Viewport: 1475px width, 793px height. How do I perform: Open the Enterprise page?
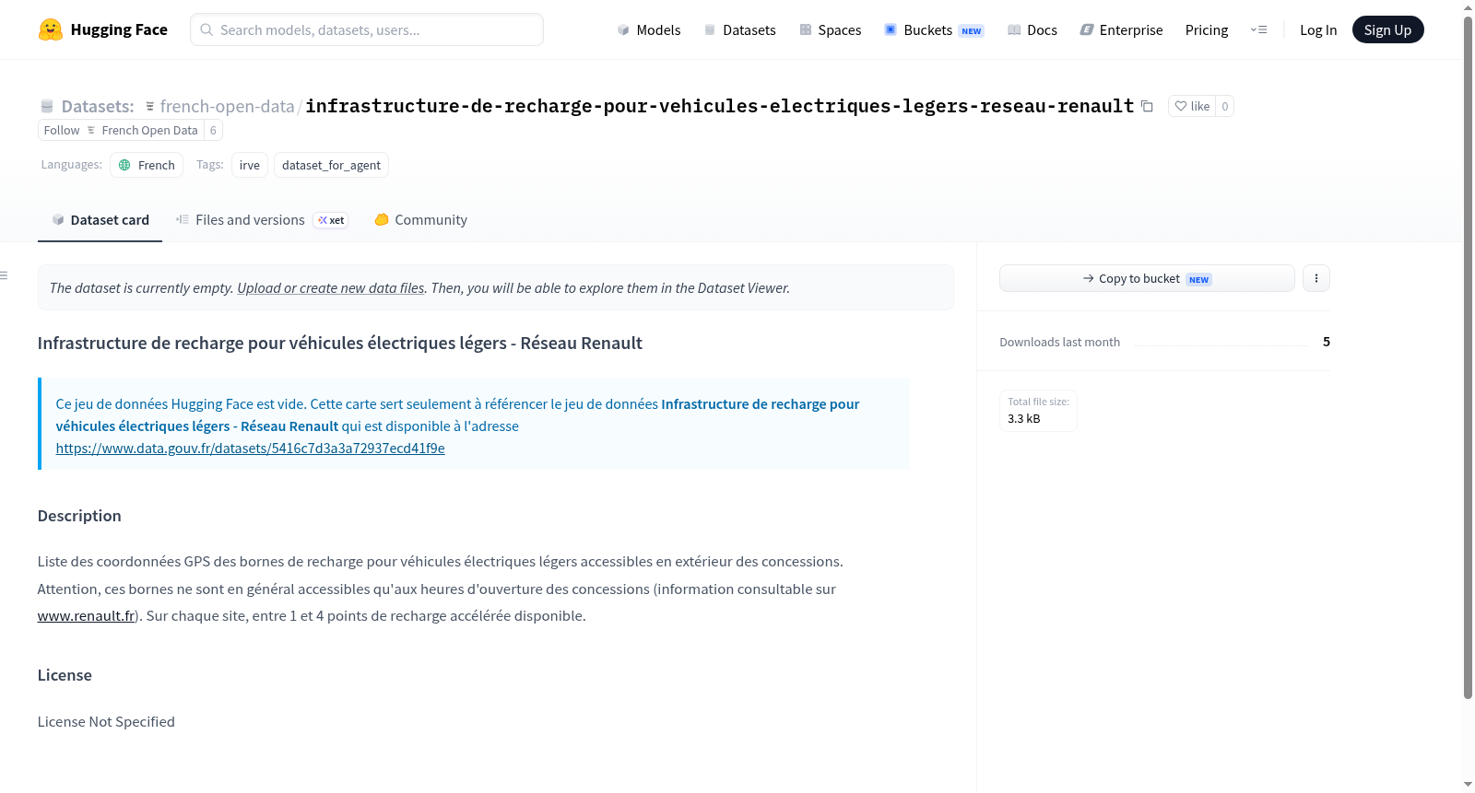click(1121, 30)
